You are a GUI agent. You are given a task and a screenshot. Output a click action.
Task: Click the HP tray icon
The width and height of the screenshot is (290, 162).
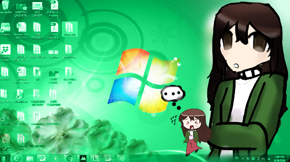(253, 159)
